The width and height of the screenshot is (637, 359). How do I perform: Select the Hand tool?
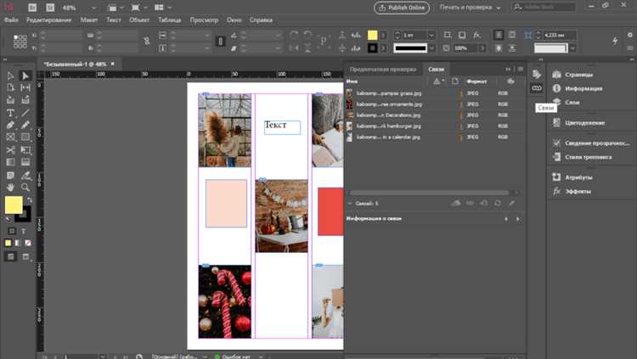[10, 186]
